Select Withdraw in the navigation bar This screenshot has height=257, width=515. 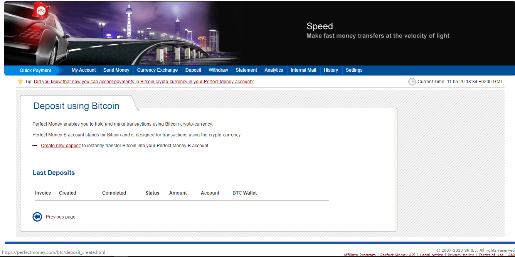pyautogui.click(x=218, y=70)
